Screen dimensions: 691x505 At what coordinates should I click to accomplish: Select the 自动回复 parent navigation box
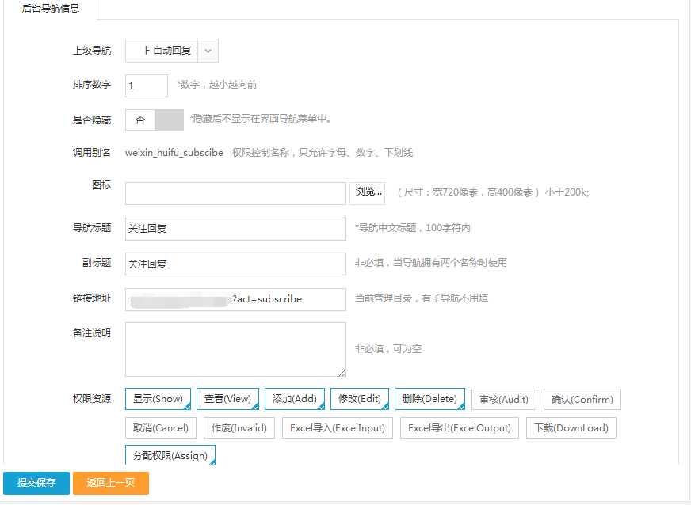(162, 51)
